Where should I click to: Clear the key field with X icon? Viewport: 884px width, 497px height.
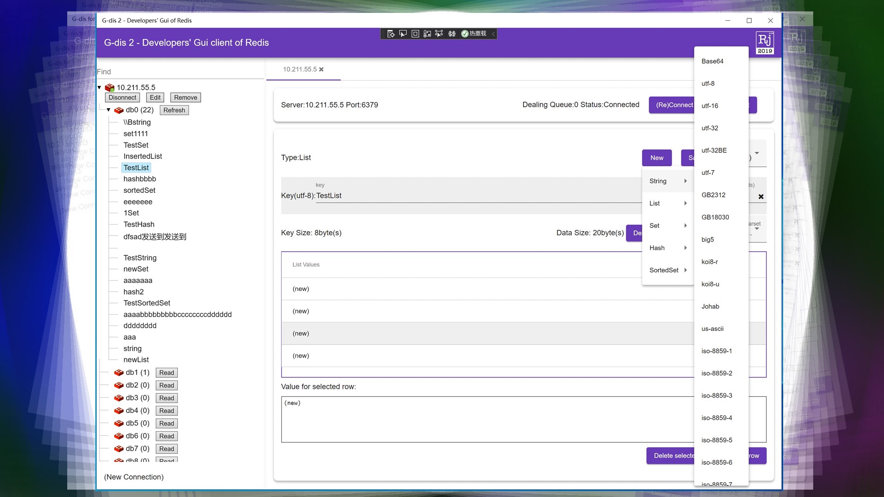coord(761,196)
